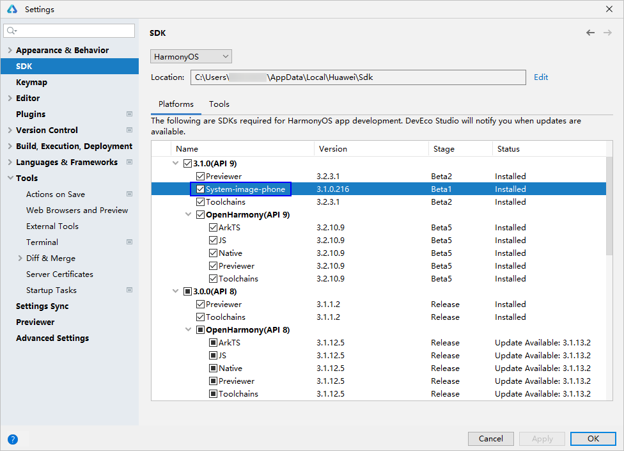
Task: Open Keymap settings
Action: pyautogui.click(x=31, y=83)
